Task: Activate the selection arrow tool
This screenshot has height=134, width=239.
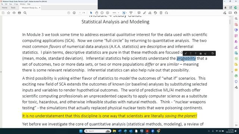Action: click(91, 13)
